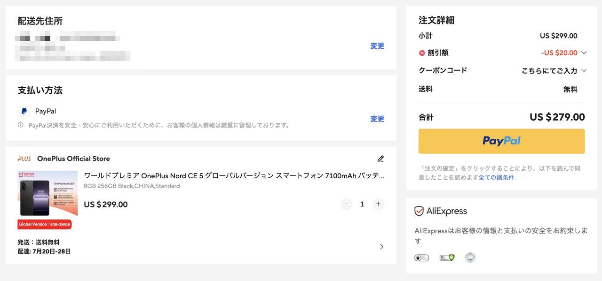Click the first security certification badge

coord(421,258)
